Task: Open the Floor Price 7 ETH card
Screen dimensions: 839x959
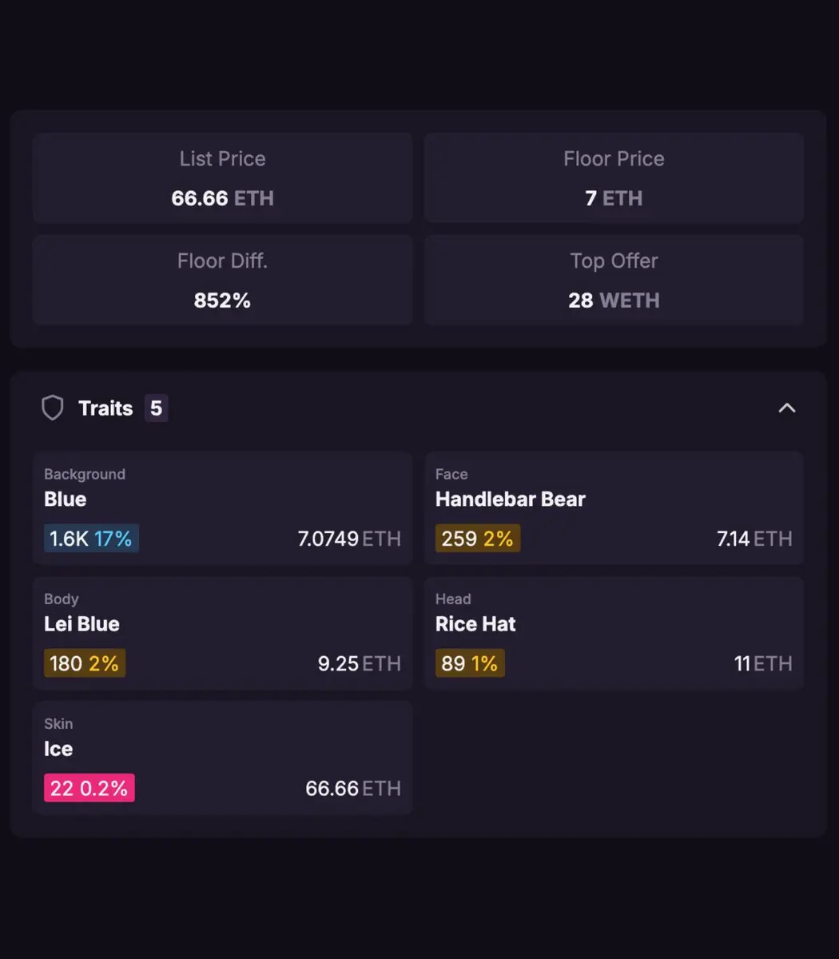Action: click(614, 178)
